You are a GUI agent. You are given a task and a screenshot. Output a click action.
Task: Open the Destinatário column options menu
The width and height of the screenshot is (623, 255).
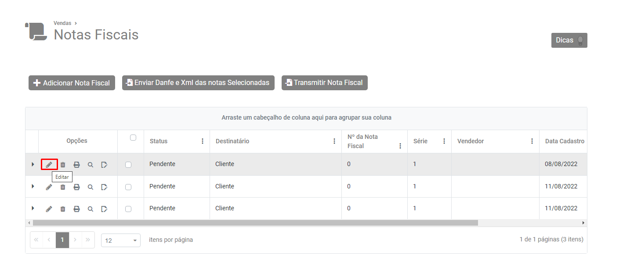pos(334,141)
